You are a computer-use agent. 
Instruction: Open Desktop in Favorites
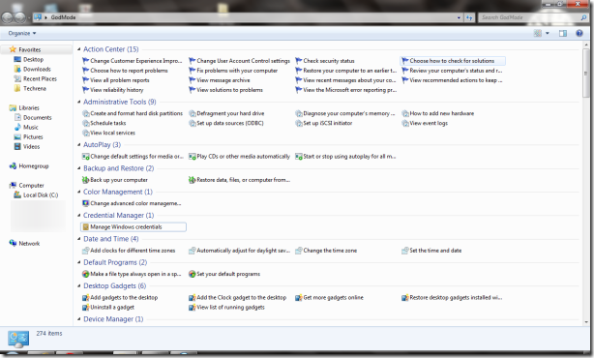(x=33, y=59)
